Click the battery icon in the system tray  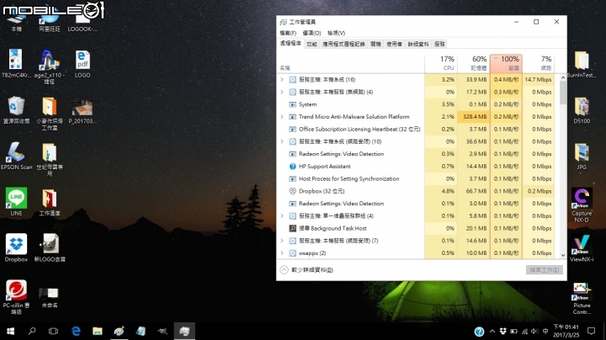coord(513,331)
